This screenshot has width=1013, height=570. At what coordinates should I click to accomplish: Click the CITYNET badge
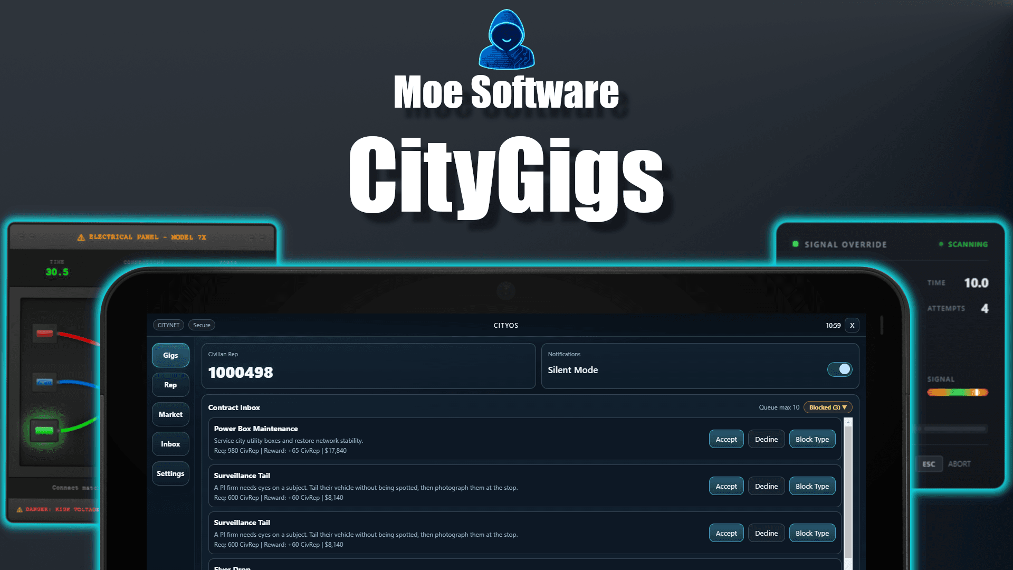pos(168,325)
